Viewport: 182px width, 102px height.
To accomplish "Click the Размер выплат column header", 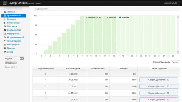I will (98, 69).
